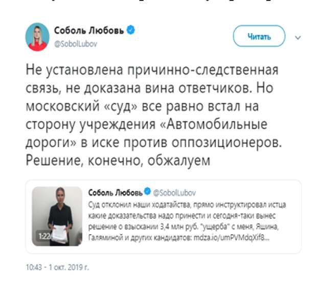
Task: Open the tweet timestamp 10:43 - 1 окт. 2019 г.
Action: (57, 267)
